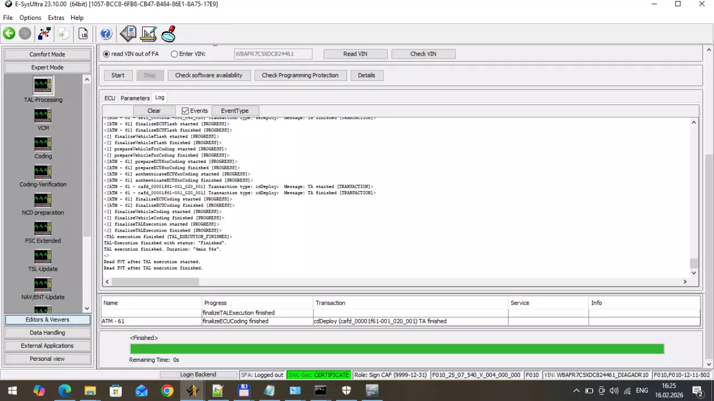
Task: Select the VCM module icon
Action: 43,116
